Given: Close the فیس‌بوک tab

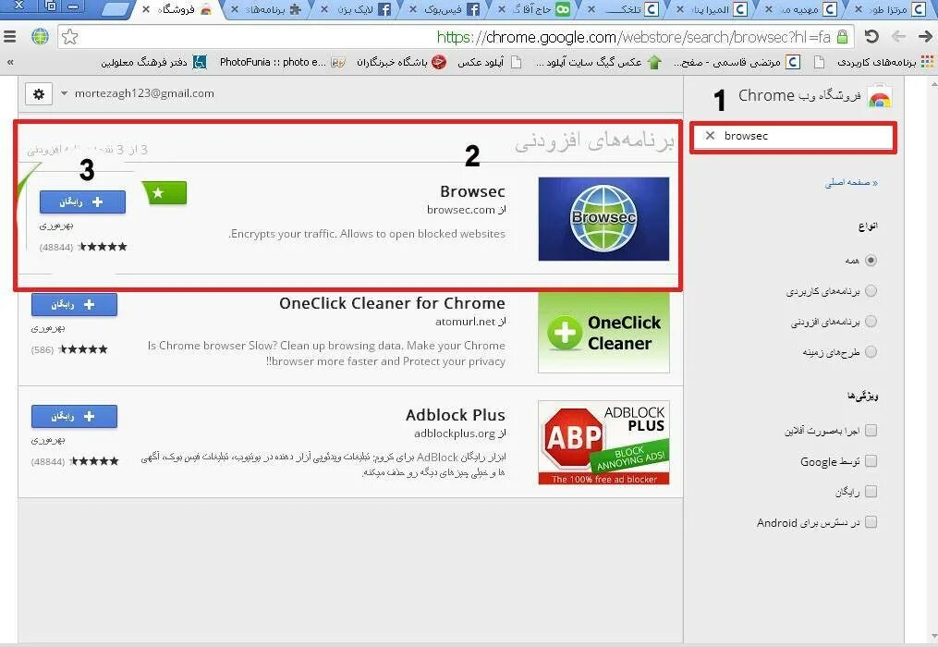Looking at the screenshot, I should 413,9.
